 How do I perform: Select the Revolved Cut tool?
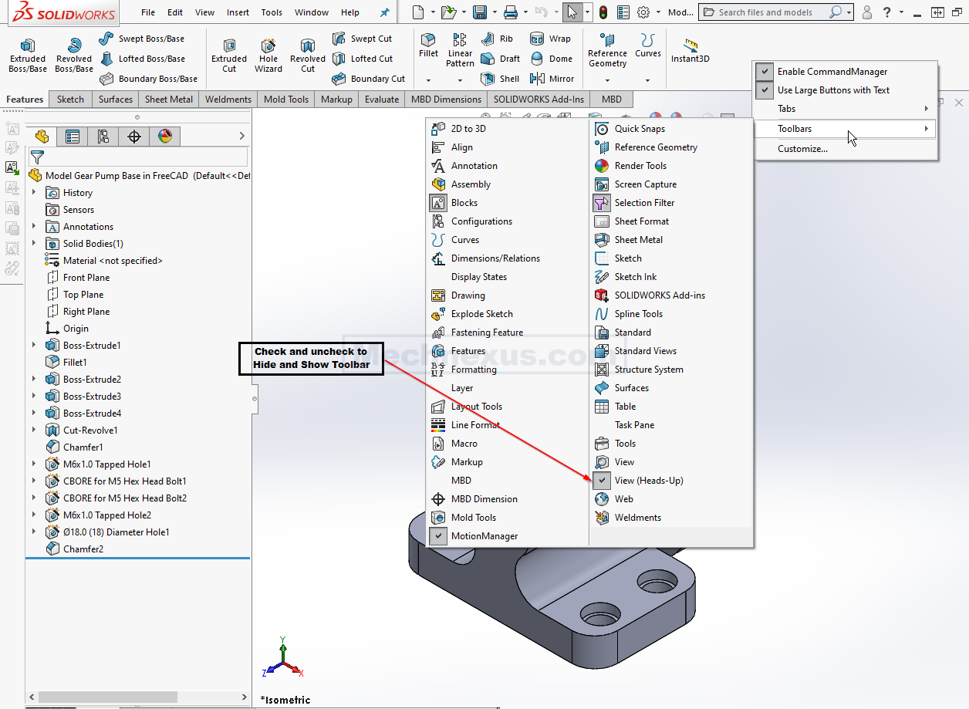click(308, 47)
